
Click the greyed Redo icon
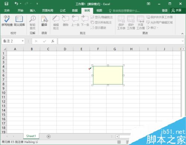click(x=26, y=4)
